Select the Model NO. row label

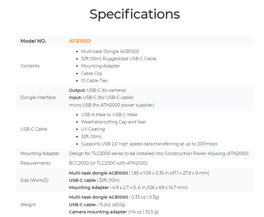33,41
